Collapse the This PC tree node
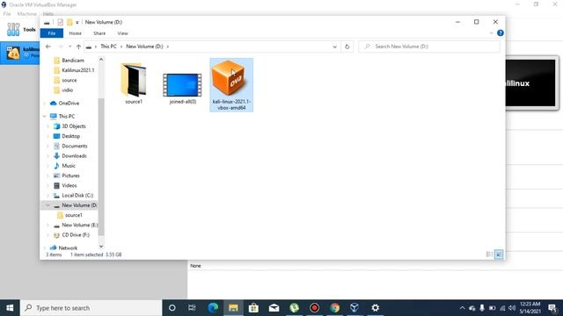This screenshot has width=563, height=316. (x=45, y=116)
